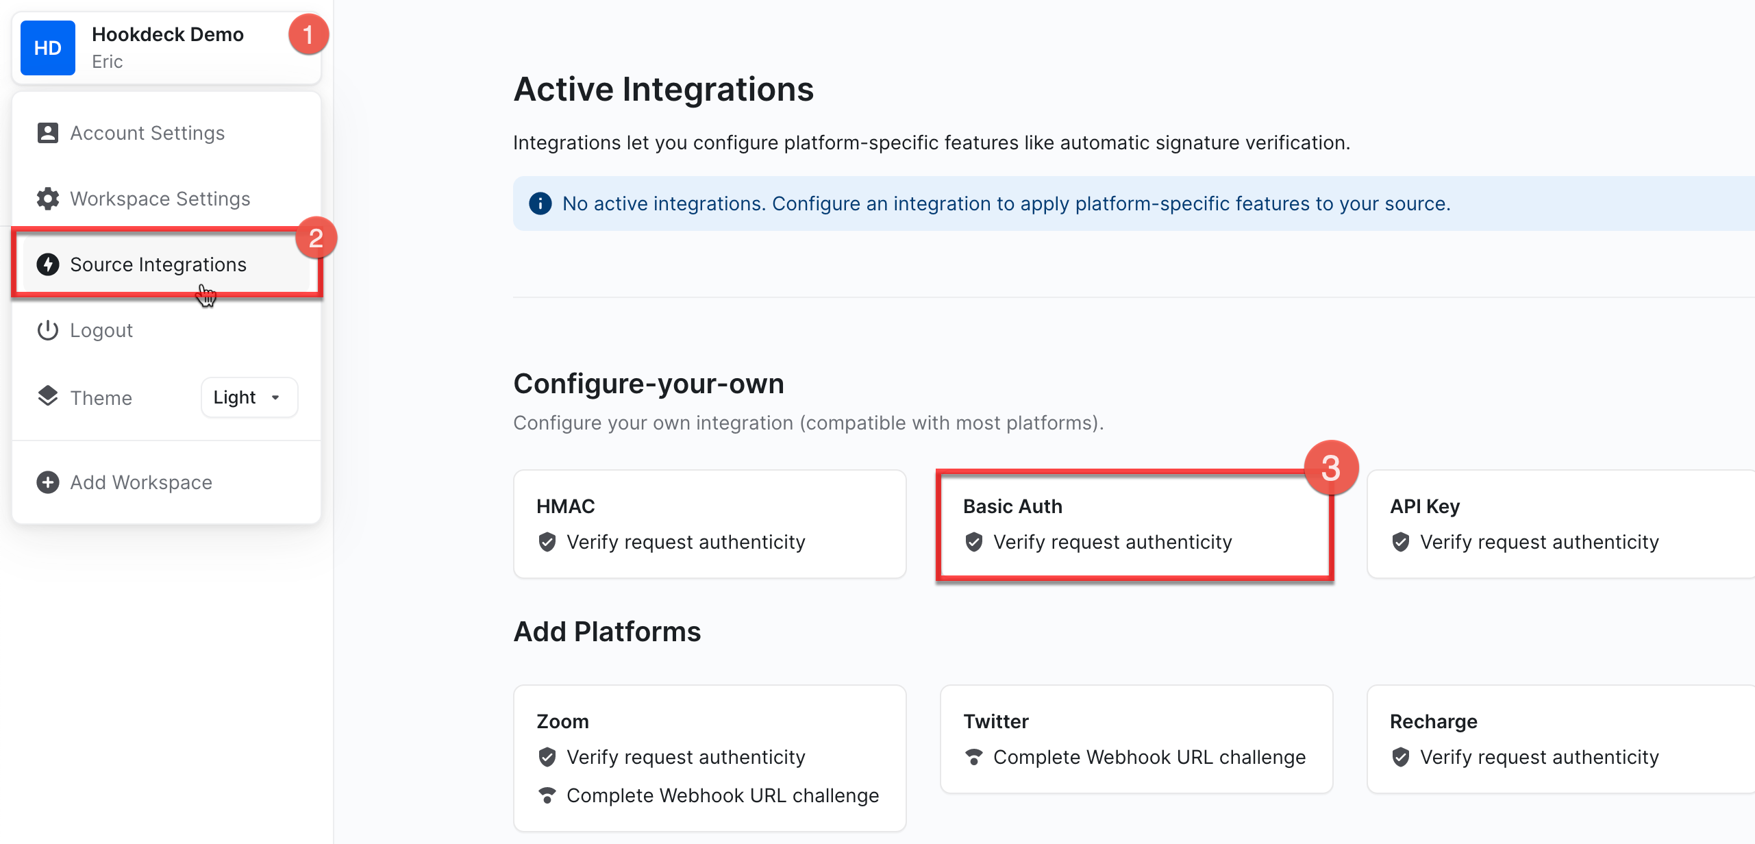The width and height of the screenshot is (1755, 844).
Task: Click the HD workspace avatar icon
Action: coord(47,48)
